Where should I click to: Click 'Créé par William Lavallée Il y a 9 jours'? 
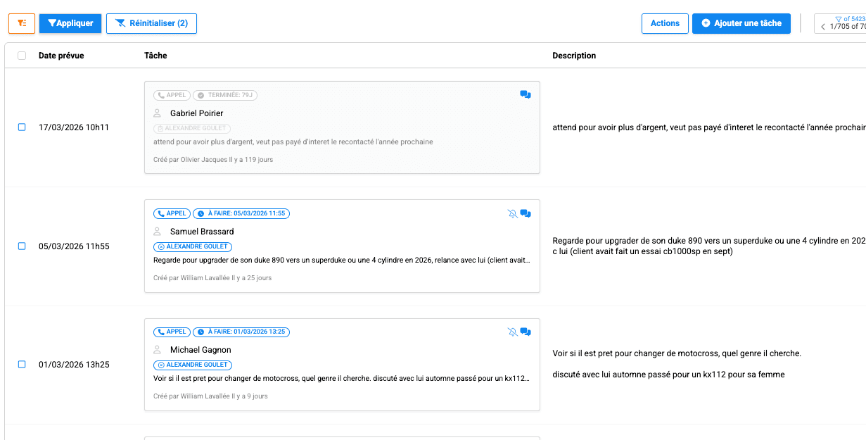coord(210,396)
